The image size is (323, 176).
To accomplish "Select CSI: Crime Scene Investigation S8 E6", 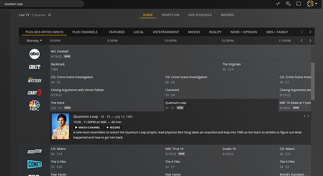I will point(221,80).
